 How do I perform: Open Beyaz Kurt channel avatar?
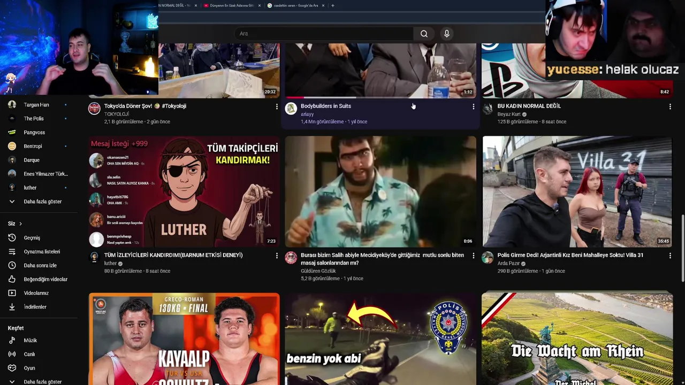coord(488,109)
